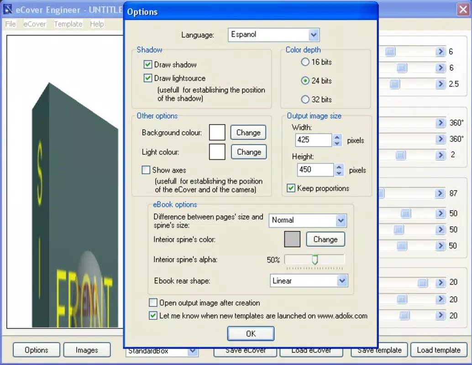
Task: Open the Template menu
Action: click(68, 24)
